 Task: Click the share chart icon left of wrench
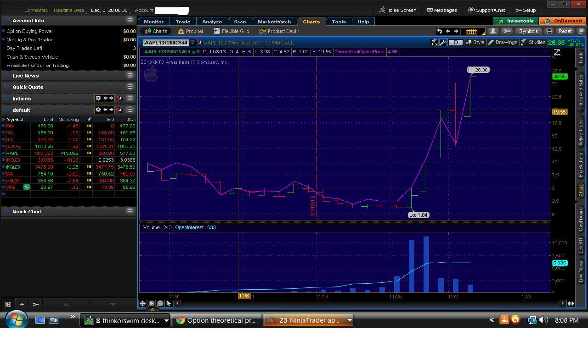tap(434, 42)
